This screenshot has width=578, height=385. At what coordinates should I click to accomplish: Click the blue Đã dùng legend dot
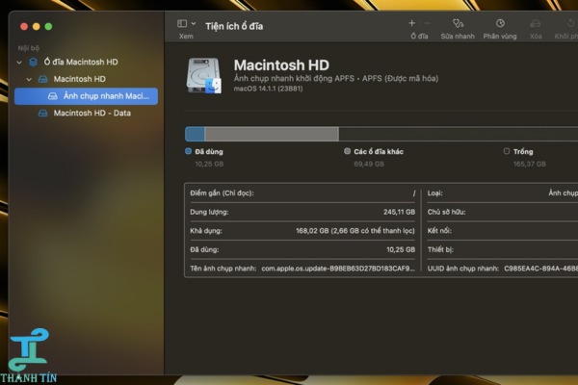pos(189,151)
